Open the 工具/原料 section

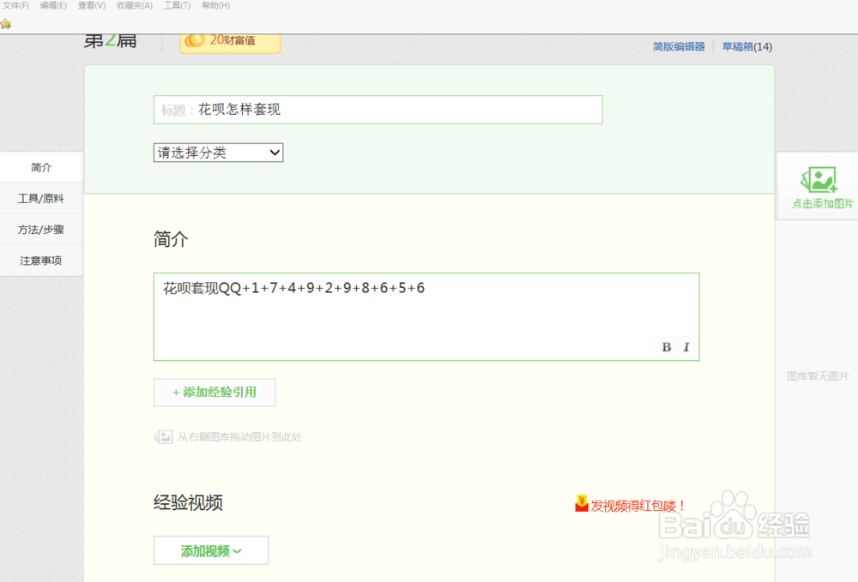pyautogui.click(x=40, y=198)
